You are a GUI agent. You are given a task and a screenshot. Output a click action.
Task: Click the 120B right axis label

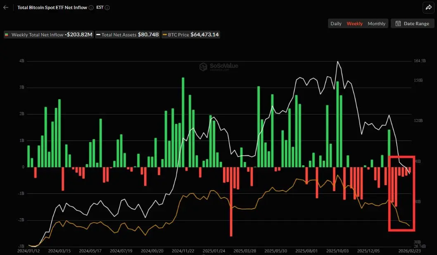point(418,121)
